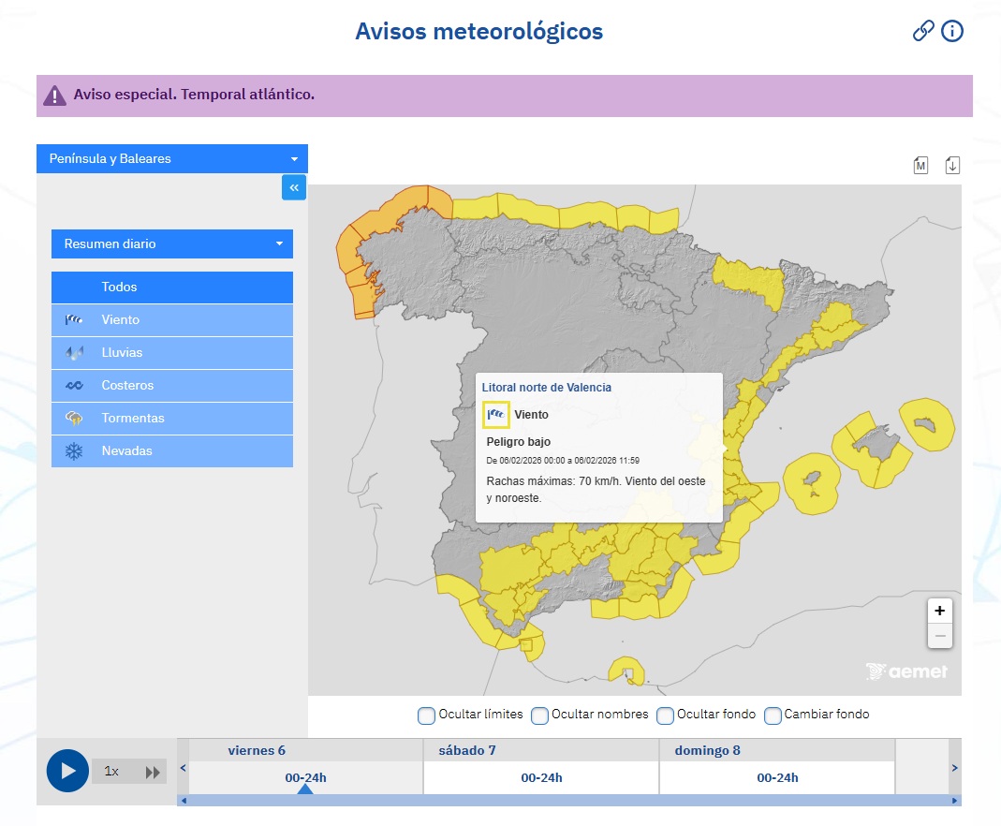
Task: Open the Litoral norte de Valencia link
Action: point(548,387)
